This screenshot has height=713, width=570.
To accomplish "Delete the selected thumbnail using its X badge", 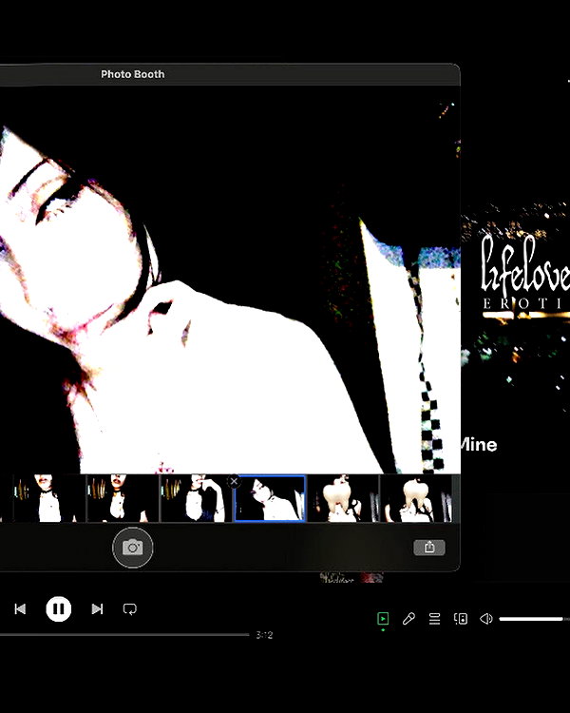I will [234, 481].
